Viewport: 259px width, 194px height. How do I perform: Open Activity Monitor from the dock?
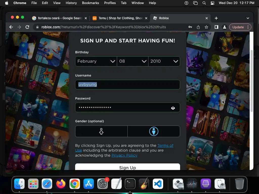192,184
